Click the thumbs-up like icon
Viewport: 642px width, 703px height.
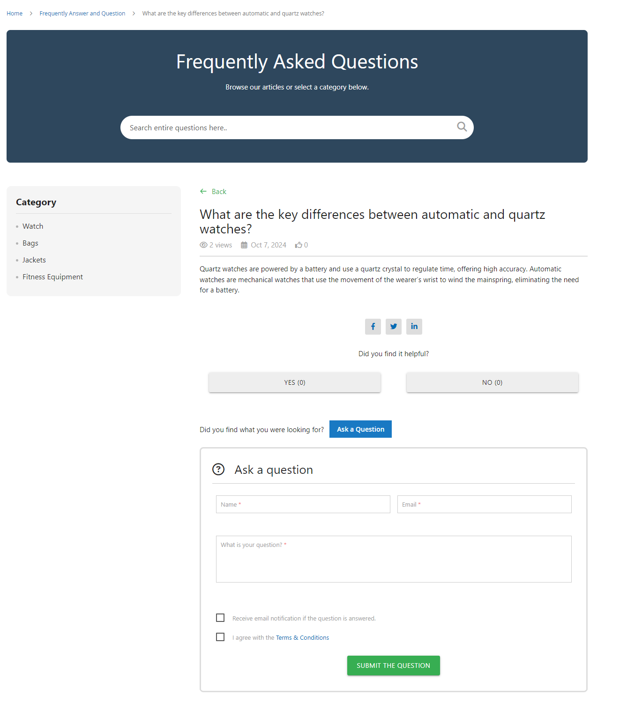299,245
